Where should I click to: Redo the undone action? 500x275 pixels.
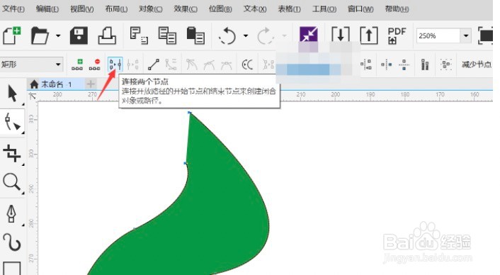pyautogui.click(x=266, y=35)
